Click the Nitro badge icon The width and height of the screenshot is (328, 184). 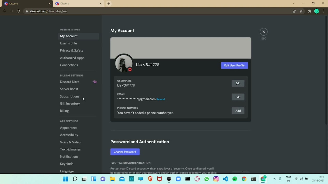95,82
